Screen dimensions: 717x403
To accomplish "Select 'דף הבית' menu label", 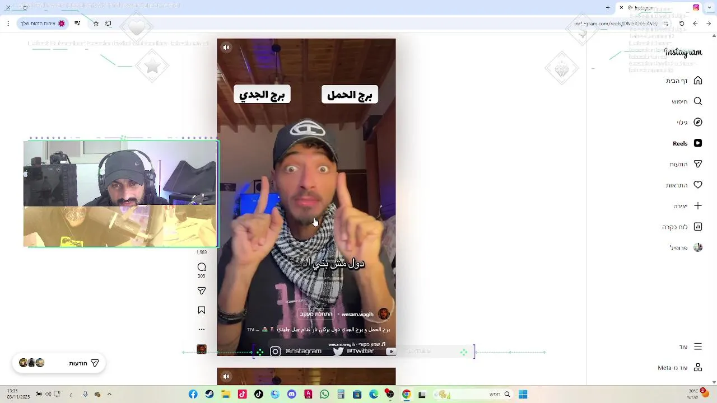I will pyautogui.click(x=677, y=81).
